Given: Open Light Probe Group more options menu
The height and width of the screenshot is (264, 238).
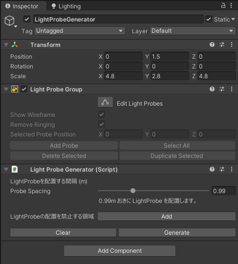Looking at the screenshot, I should (x=232, y=89).
